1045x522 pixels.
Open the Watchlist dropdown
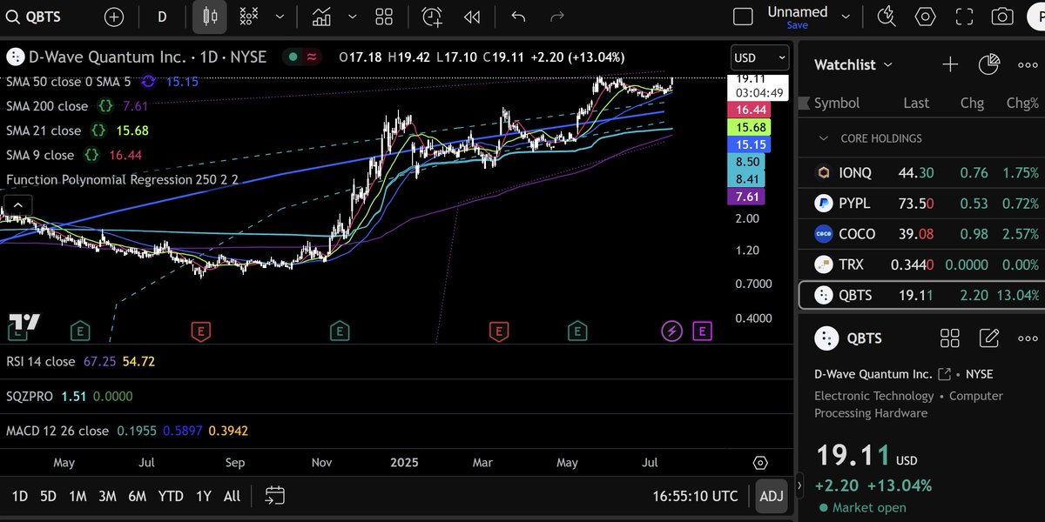click(x=853, y=64)
